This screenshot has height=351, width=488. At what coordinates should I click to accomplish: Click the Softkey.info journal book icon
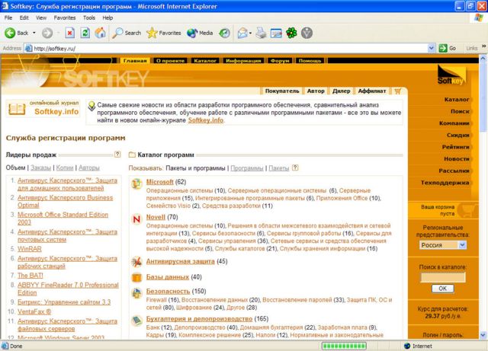(17, 109)
